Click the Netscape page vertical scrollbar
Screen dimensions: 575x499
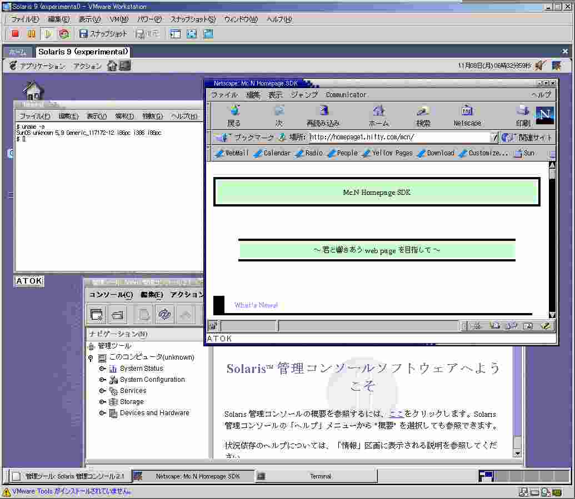[x=552, y=239]
